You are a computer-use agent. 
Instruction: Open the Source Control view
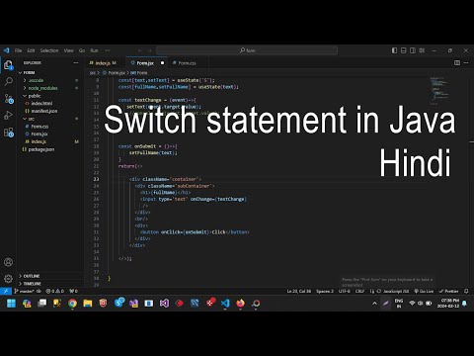(8, 99)
